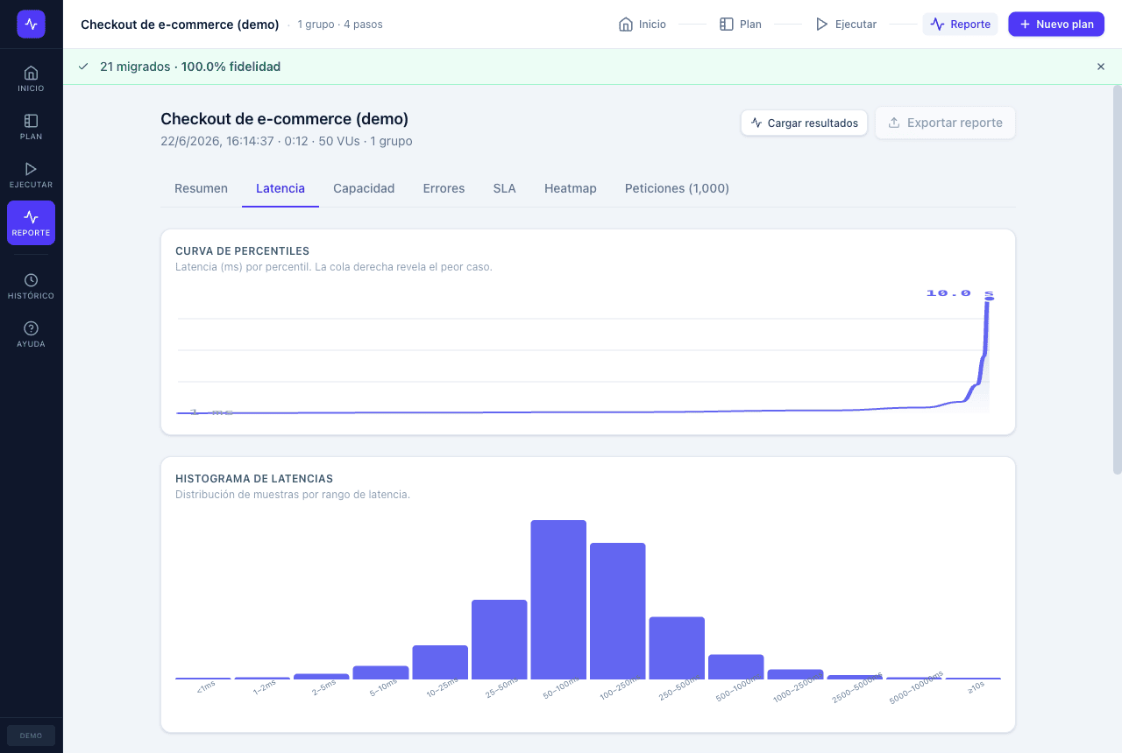Click the app logo icon at top-left

point(31,25)
